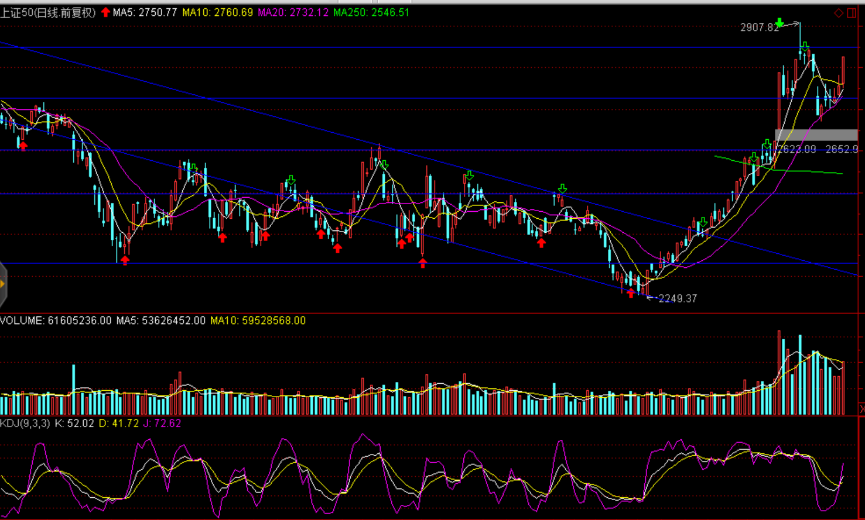Image resolution: width=865 pixels, height=520 pixels.
Task: Select the magenta MA20 moving average label
Action: 293,12
